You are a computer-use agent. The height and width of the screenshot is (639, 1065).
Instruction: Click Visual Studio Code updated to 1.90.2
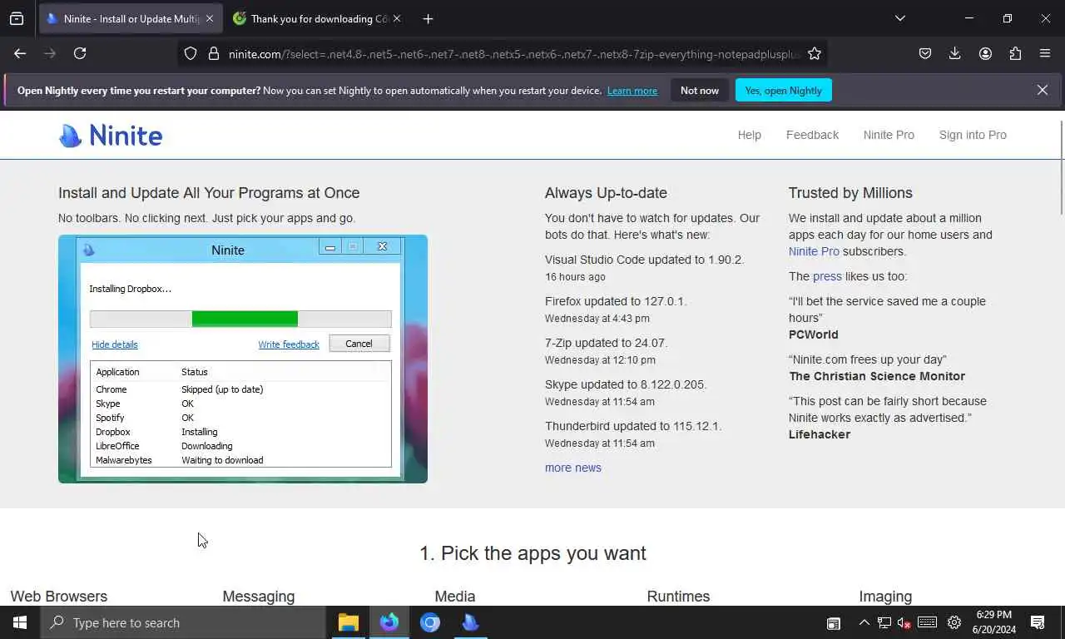coord(644,260)
